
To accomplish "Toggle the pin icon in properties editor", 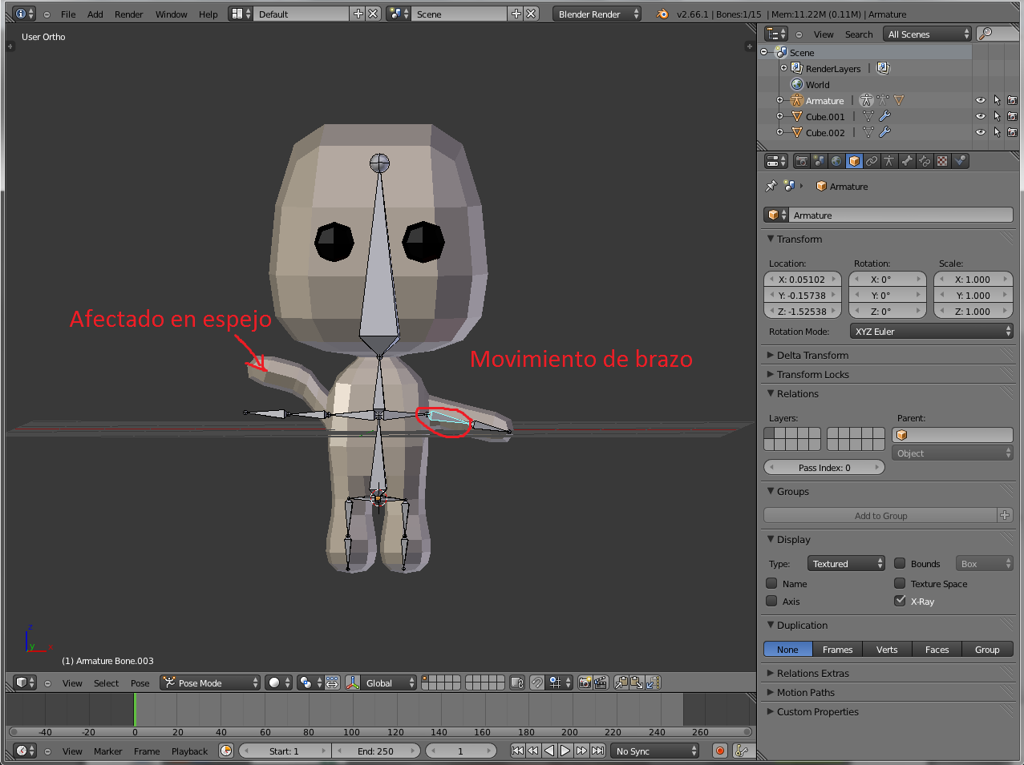I will click(x=771, y=186).
